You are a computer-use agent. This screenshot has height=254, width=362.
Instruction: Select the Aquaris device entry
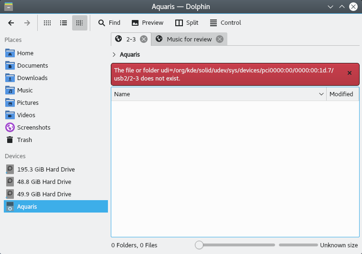click(x=56, y=206)
